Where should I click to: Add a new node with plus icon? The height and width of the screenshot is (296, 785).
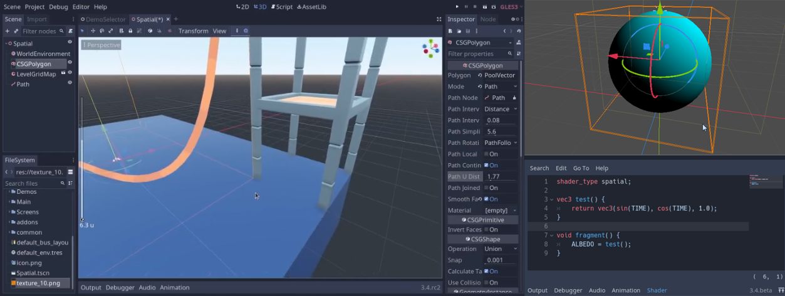[8, 31]
